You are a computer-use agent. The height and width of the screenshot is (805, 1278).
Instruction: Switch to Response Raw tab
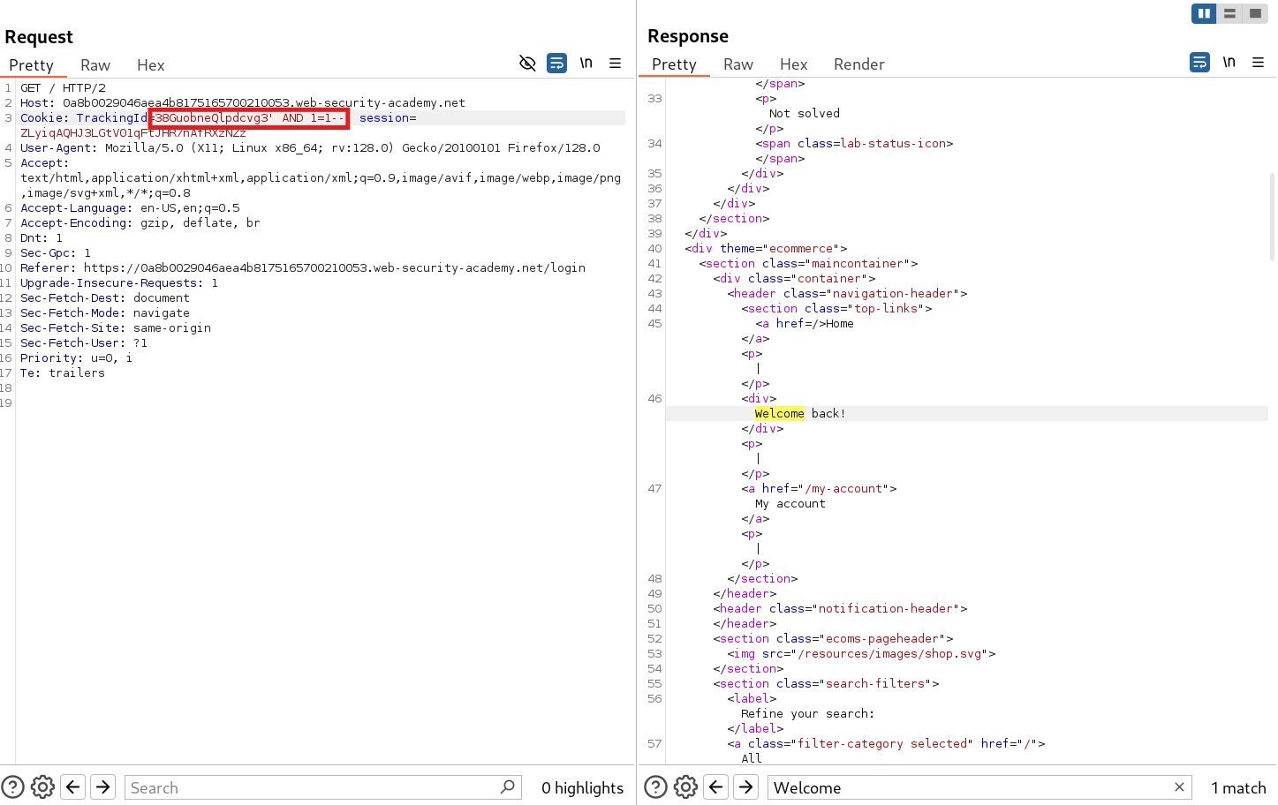(x=738, y=64)
